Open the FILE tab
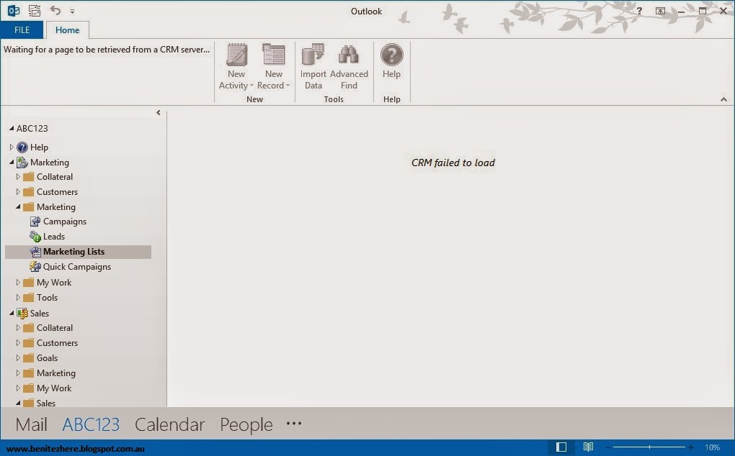 click(22, 30)
